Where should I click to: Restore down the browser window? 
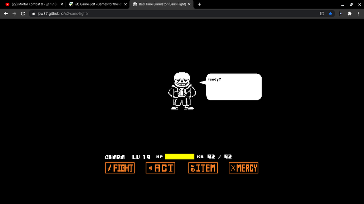click(351, 4)
